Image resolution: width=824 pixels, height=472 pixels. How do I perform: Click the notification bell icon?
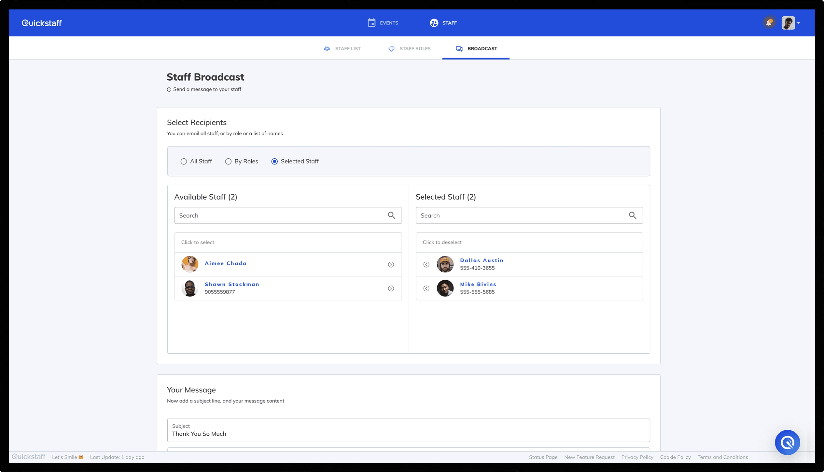pyautogui.click(x=769, y=23)
